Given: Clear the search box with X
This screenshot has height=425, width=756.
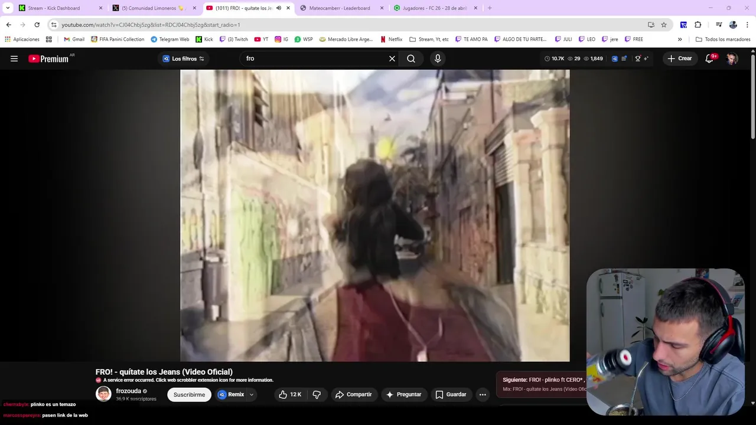Looking at the screenshot, I should click(x=392, y=58).
